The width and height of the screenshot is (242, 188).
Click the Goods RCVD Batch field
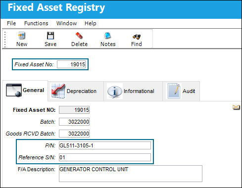point(74,134)
